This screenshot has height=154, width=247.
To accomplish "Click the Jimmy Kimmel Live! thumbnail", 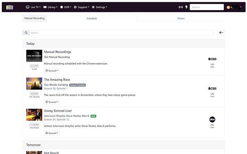I will (34, 115).
